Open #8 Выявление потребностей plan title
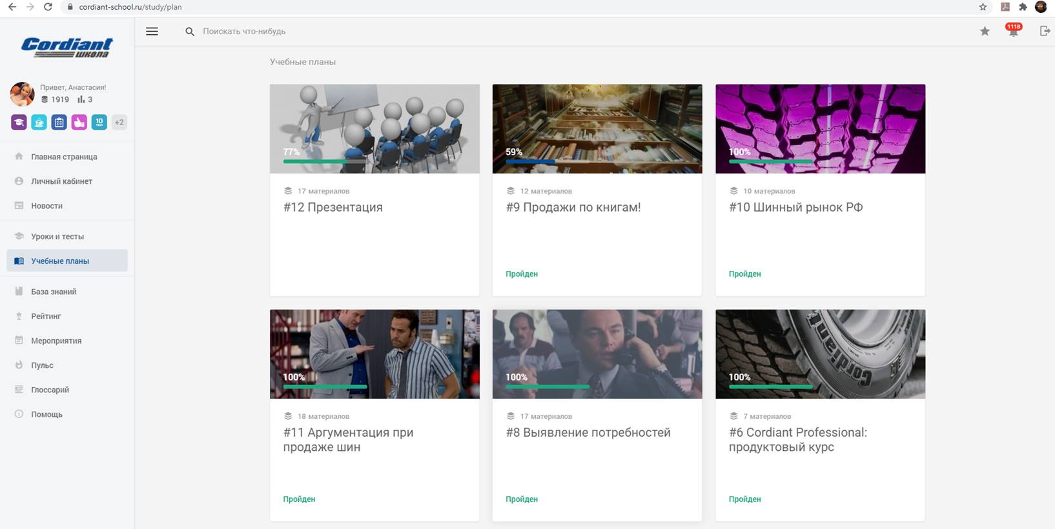Image resolution: width=1055 pixels, height=529 pixels. pyautogui.click(x=588, y=432)
